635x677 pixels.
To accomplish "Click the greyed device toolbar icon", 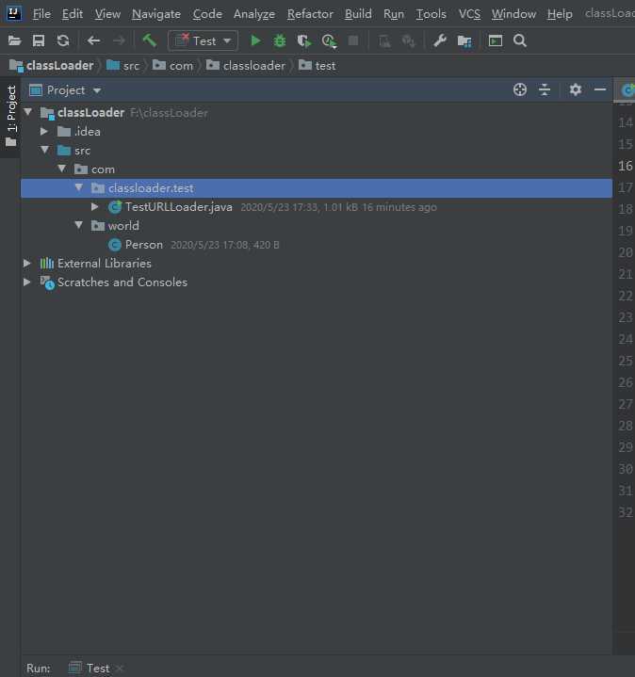I will [384, 41].
